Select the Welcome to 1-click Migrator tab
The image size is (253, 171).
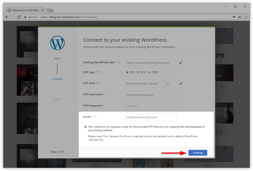pyautogui.click(x=25, y=10)
